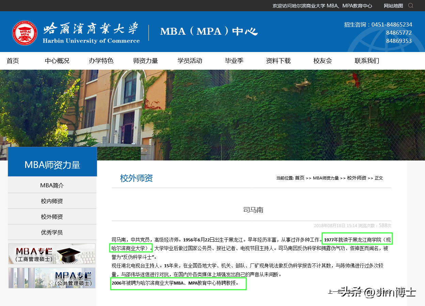This screenshot has height=306, width=425.
Task: Click the phone number 84865772
Action: [399, 33]
